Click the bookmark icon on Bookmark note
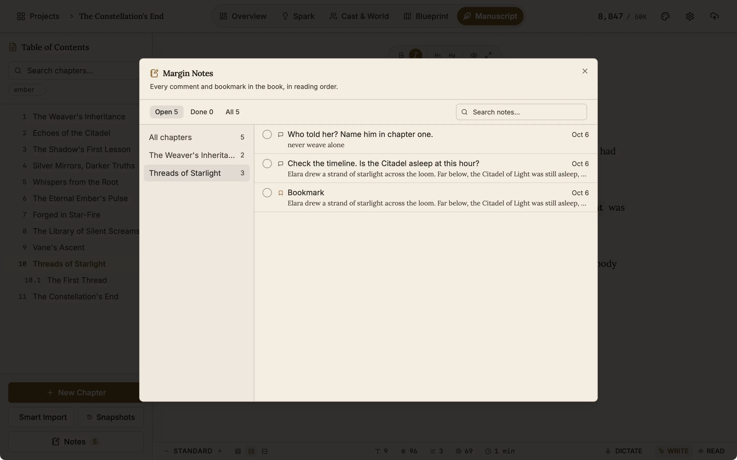The width and height of the screenshot is (737, 460). [x=281, y=193]
